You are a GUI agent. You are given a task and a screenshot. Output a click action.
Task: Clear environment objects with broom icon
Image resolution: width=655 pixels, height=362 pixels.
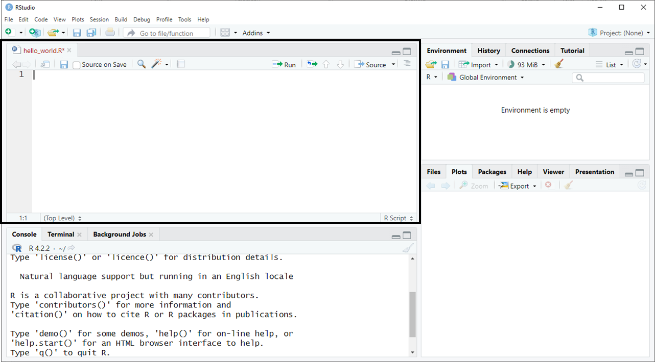pyautogui.click(x=558, y=64)
